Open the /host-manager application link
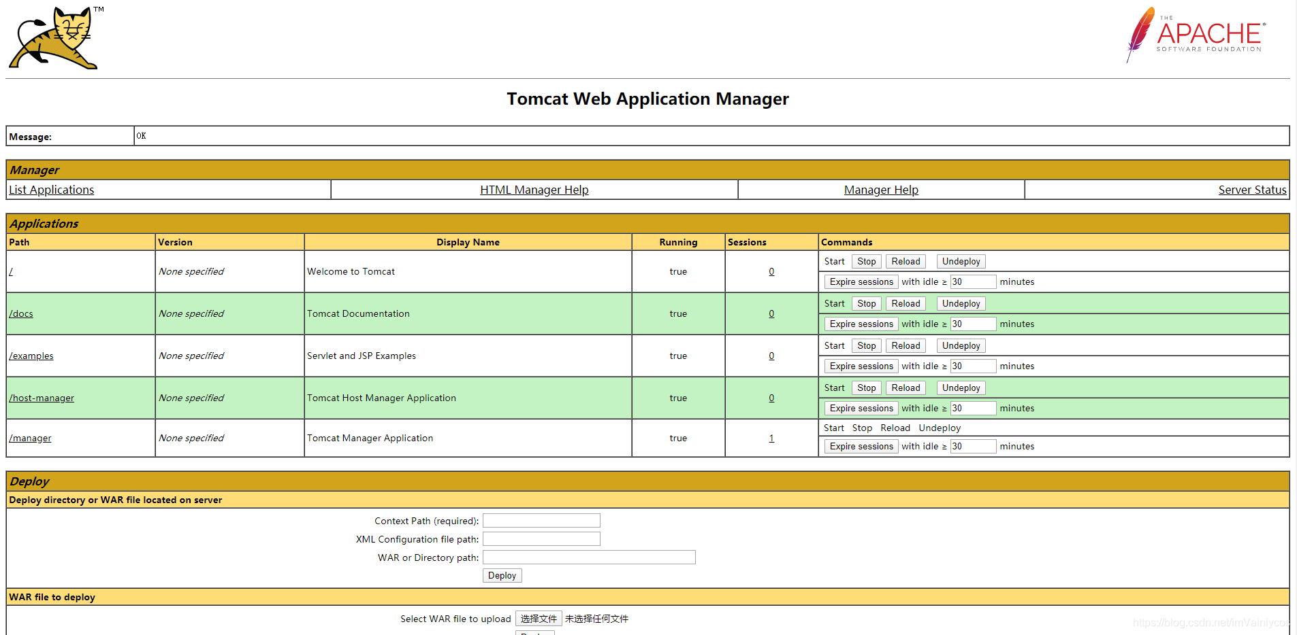The width and height of the screenshot is (1297, 635). [42, 398]
